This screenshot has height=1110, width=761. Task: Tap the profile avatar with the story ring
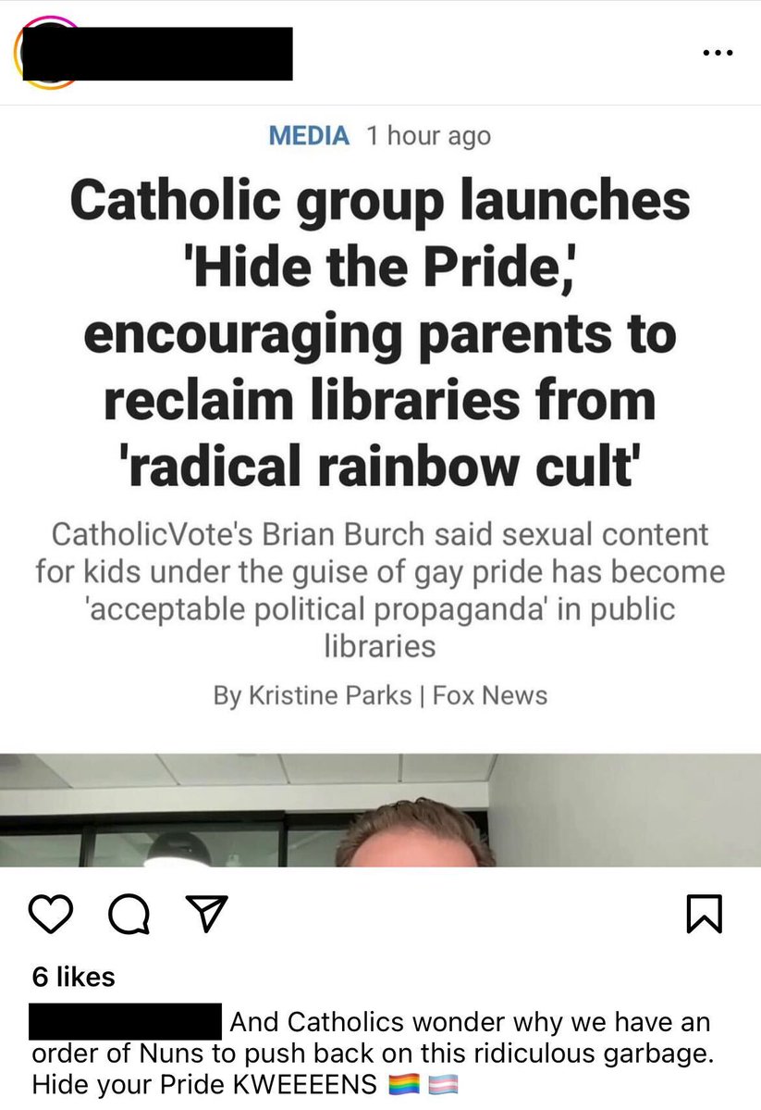46,53
